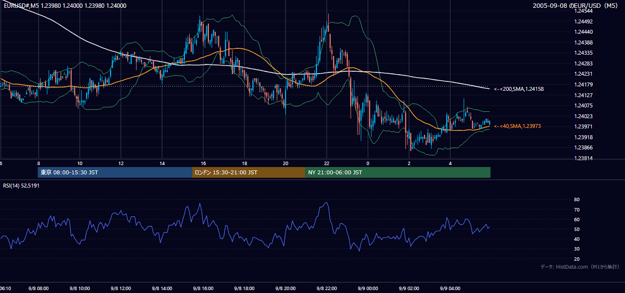Click RSI scale value 20
625x293 pixels.
pos(577,259)
